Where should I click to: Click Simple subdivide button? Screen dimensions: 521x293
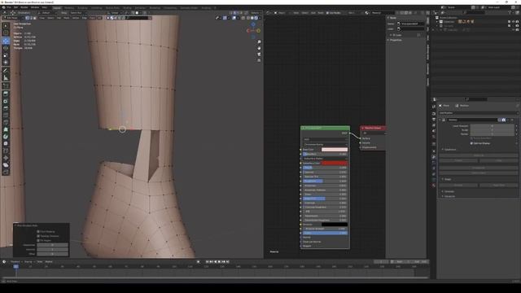coord(458,160)
